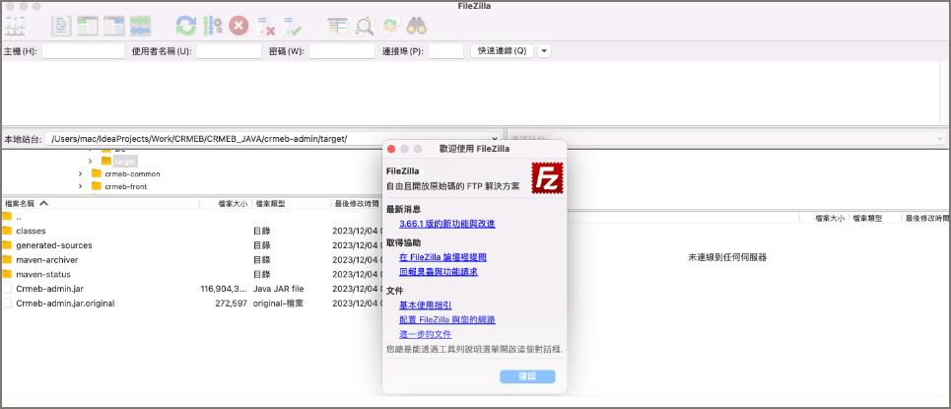Open the quick connect history dropdown arrow
951x409 pixels.
tap(544, 50)
